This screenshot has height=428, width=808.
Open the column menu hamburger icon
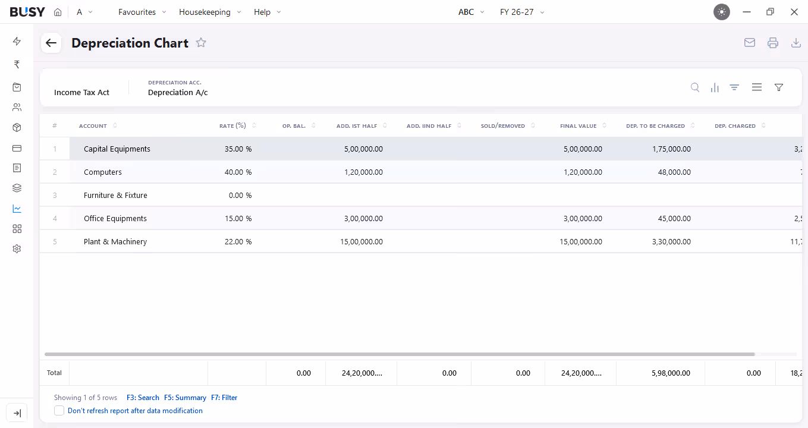click(x=757, y=87)
